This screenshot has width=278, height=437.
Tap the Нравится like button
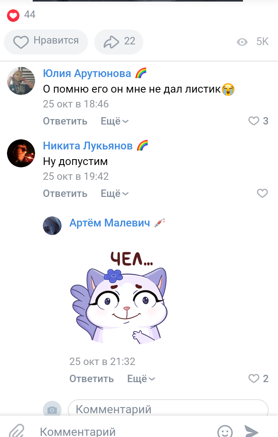coord(46,42)
